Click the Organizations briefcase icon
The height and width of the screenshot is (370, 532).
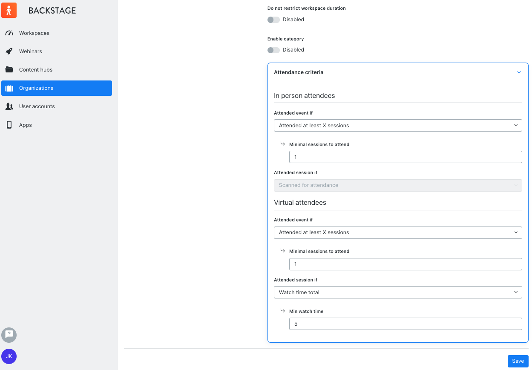tap(9, 88)
